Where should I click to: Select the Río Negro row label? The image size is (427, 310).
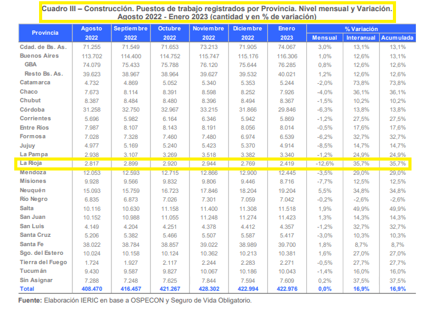[33, 199]
